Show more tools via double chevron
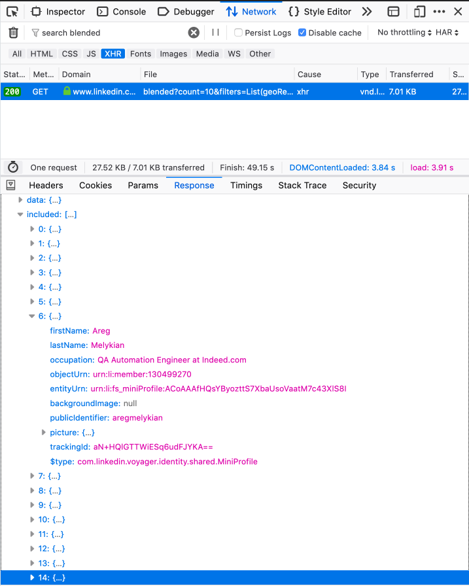The image size is (469, 586). coord(366,12)
